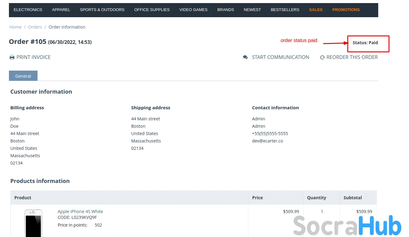The image size is (409, 237).
Task: Open the Brands menu item
Action: click(226, 10)
